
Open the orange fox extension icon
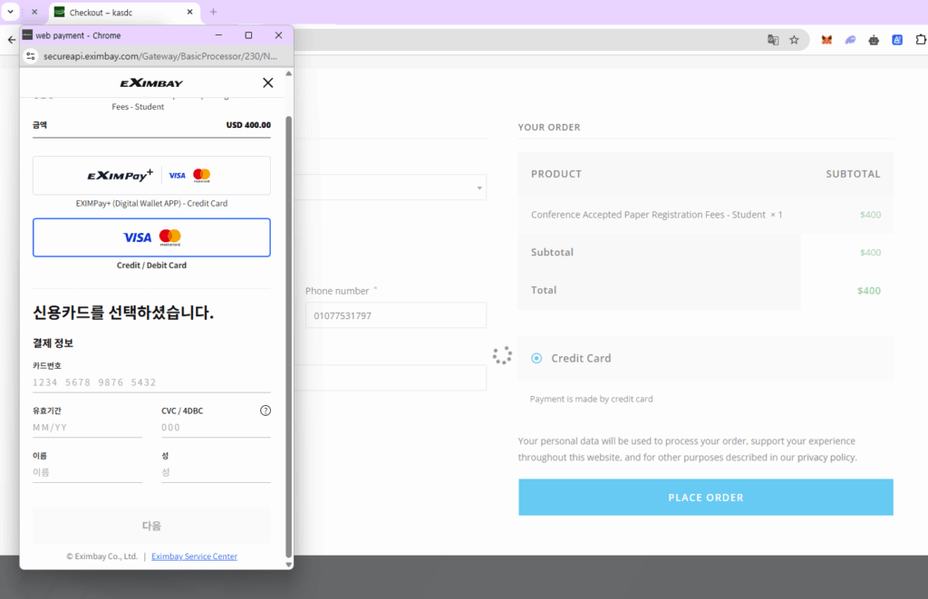click(826, 40)
